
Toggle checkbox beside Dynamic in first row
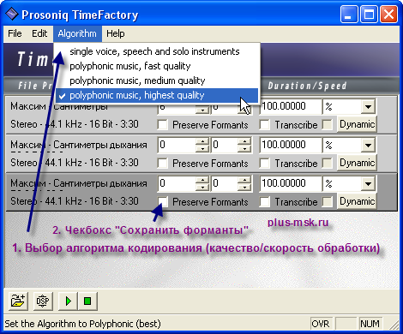(x=327, y=125)
